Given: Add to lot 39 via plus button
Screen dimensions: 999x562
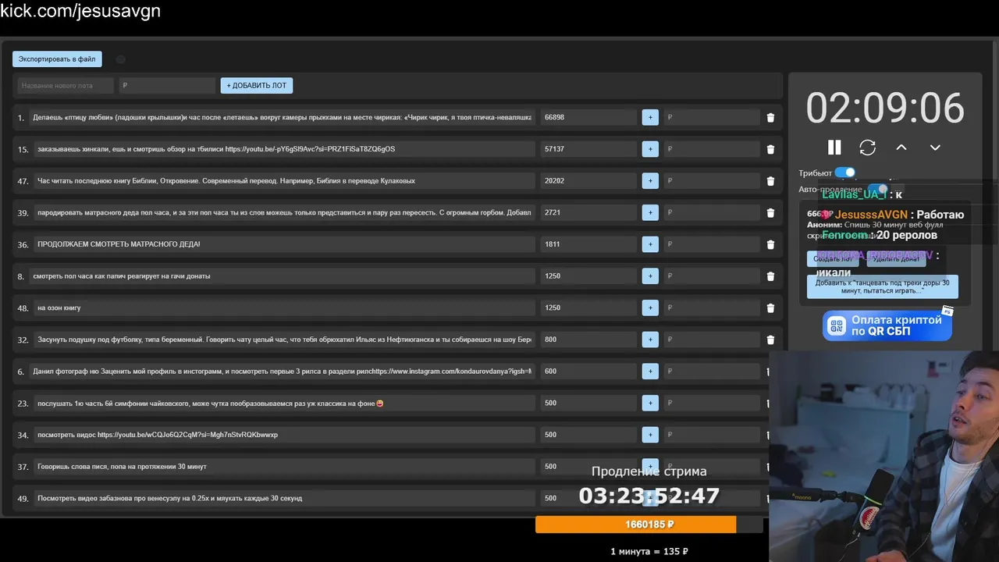Looking at the screenshot, I should tap(650, 212).
